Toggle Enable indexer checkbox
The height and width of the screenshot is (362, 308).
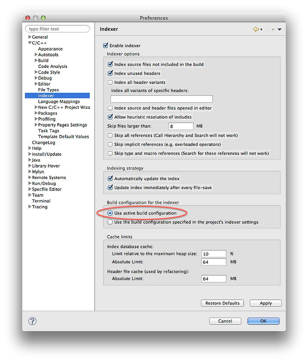click(106, 45)
